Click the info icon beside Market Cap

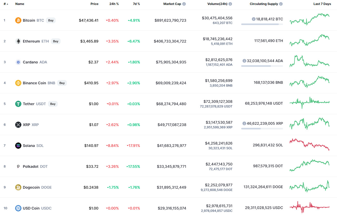point(184,4)
